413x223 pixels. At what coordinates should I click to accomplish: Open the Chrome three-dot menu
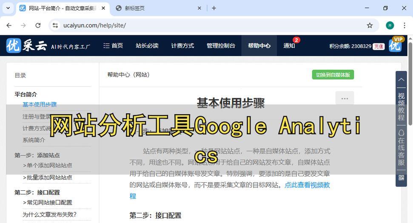point(404,25)
